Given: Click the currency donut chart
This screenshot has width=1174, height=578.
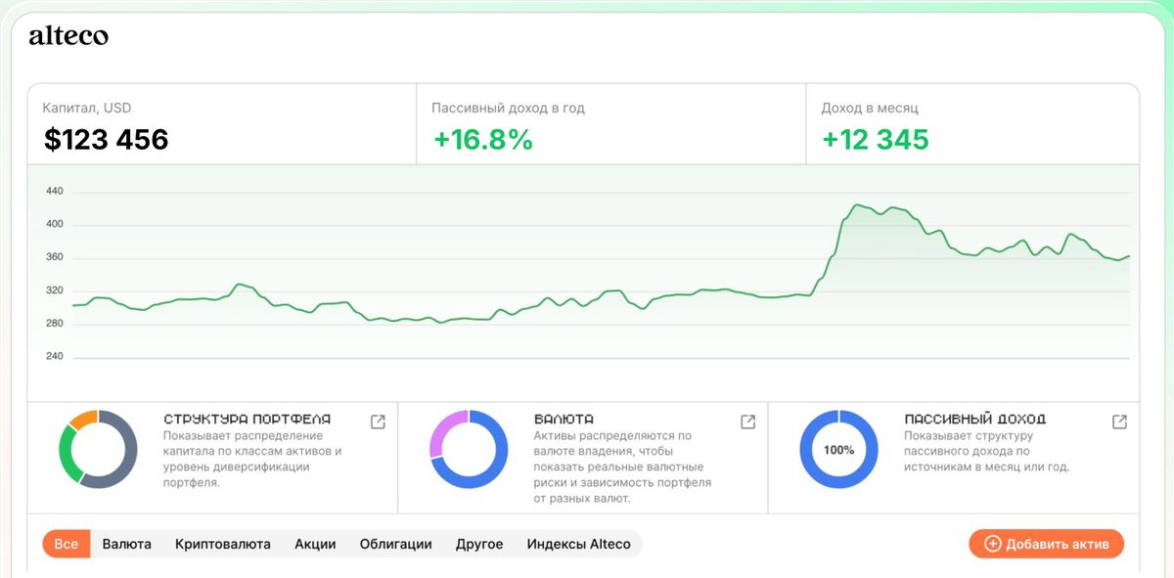Looking at the screenshot, I should [x=469, y=449].
